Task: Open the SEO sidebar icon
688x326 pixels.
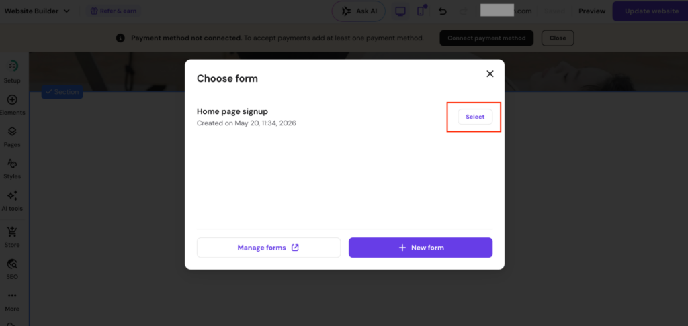Action: click(x=12, y=264)
